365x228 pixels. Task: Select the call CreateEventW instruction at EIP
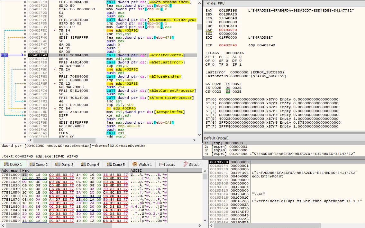tap(145, 55)
